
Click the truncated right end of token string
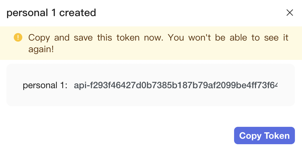(273, 85)
